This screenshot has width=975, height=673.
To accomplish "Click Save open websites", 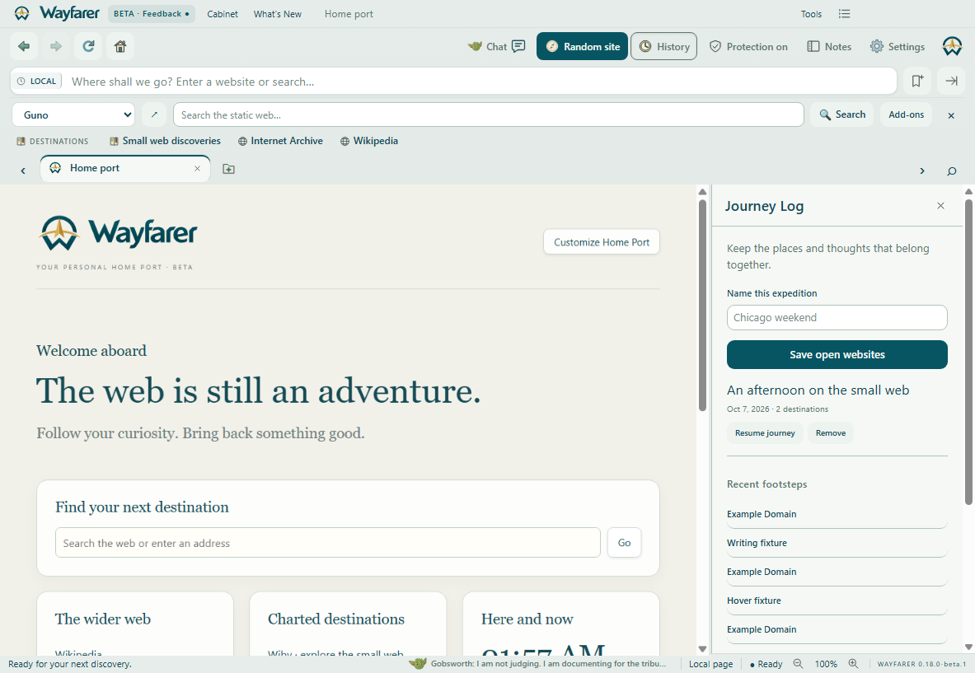I will (837, 355).
